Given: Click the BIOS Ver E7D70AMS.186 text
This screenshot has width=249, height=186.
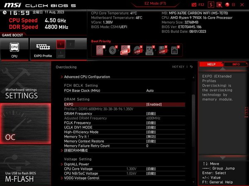Looking at the screenshot, I should coord(181,27).
